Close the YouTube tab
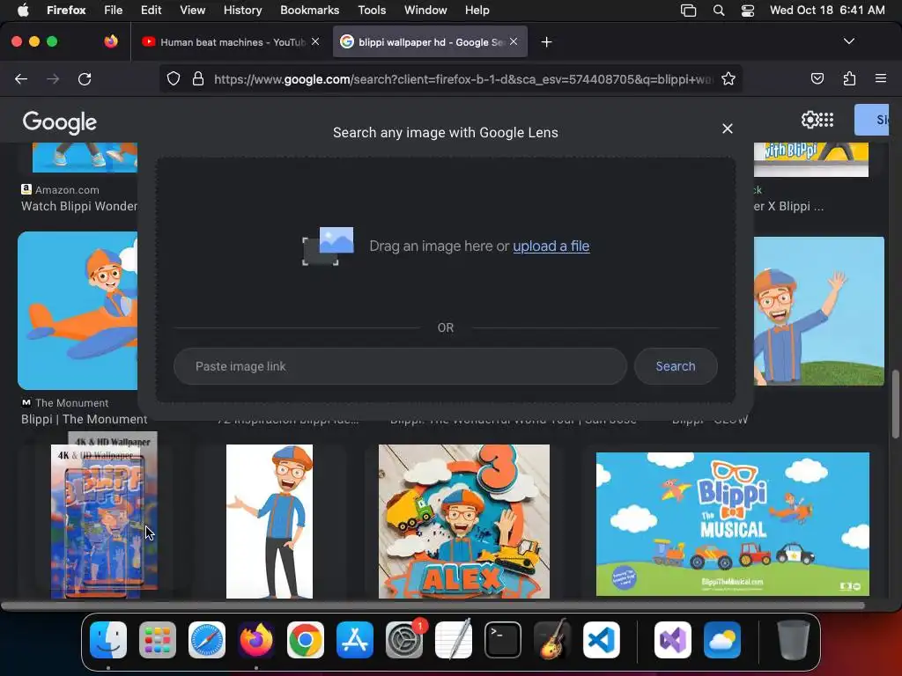The width and height of the screenshot is (902, 676). pyautogui.click(x=315, y=41)
